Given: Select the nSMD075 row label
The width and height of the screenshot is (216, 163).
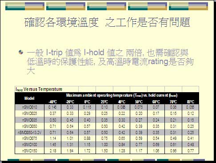Looking at the screenshot, I should (29, 139).
